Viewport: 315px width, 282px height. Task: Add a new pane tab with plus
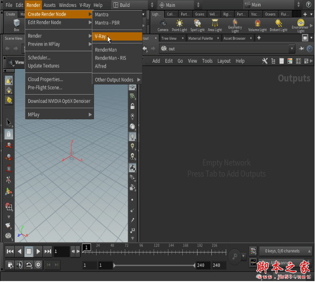(259, 38)
